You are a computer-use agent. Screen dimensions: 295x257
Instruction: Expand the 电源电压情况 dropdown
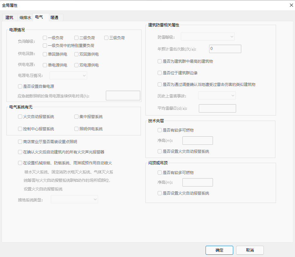68,76
